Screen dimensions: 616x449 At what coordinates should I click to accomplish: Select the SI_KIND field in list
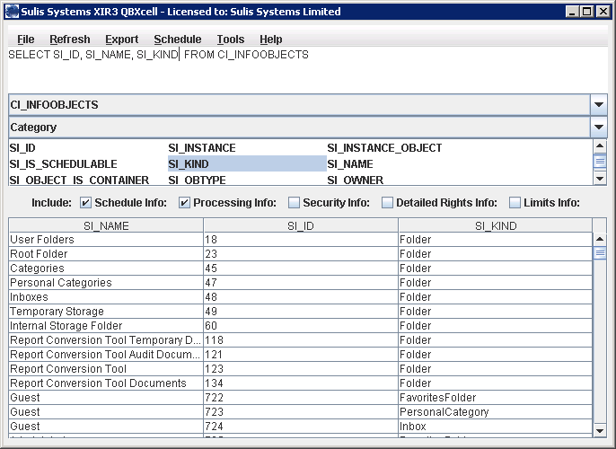click(x=246, y=164)
